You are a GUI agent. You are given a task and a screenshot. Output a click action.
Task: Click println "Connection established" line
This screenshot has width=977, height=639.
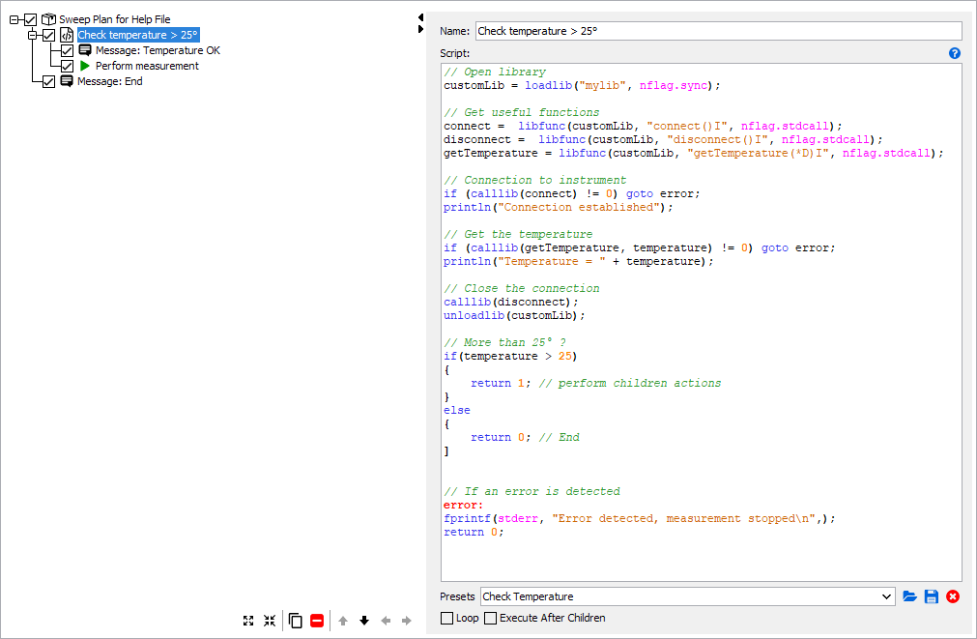tap(558, 208)
